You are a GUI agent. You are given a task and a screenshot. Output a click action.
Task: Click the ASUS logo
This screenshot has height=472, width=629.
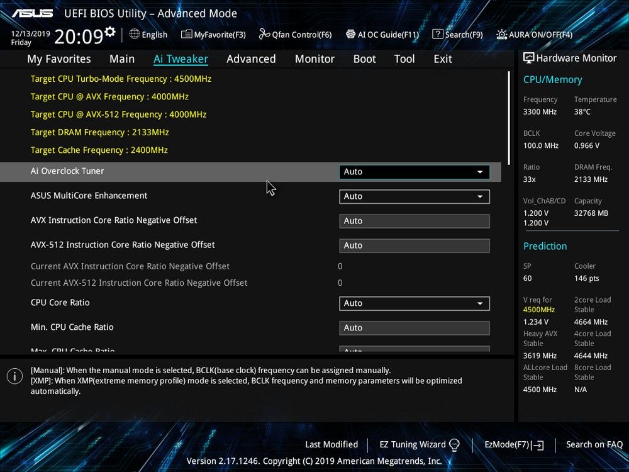tap(33, 13)
